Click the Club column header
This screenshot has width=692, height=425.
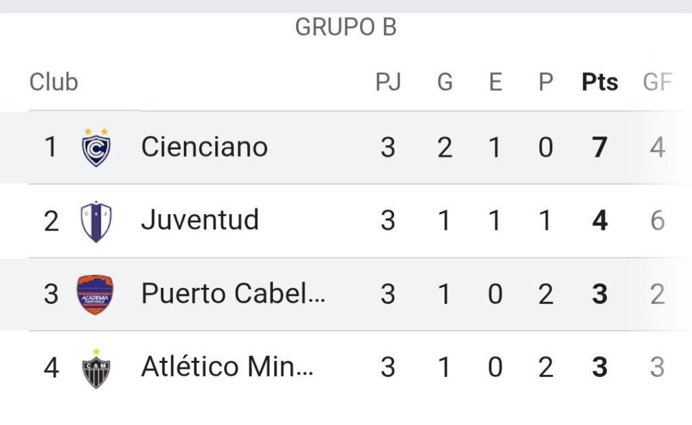[53, 82]
